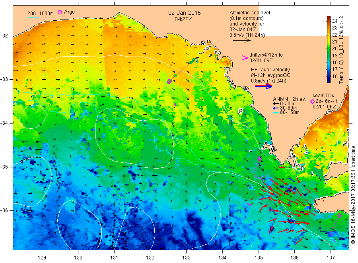Click the '(0.1m contours)' text
The height and width of the screenshot is (263, 358).
247,18
